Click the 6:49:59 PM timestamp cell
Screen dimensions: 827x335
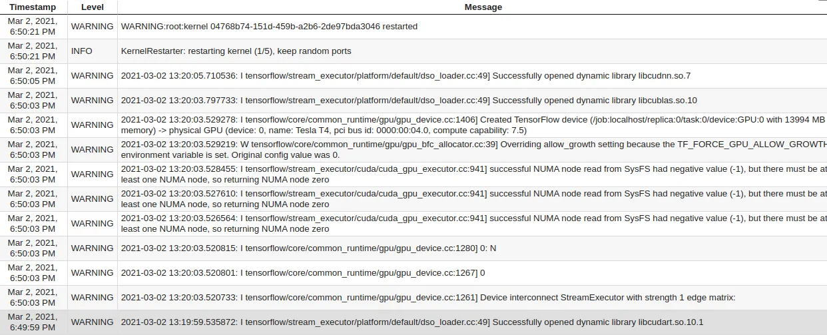33,322
